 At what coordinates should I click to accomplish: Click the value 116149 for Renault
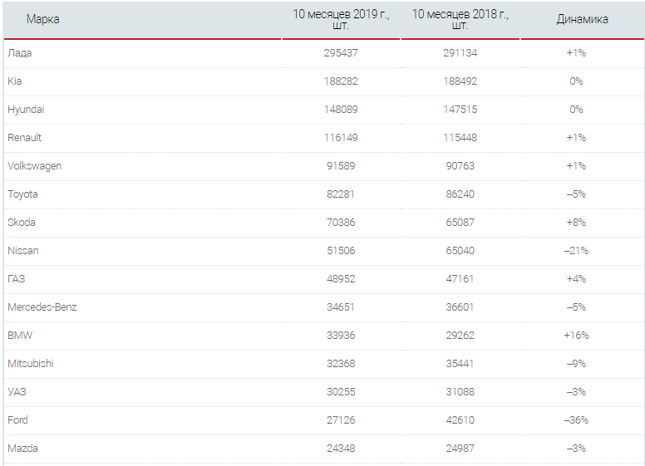point(341,138)
